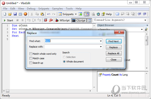Screen dimensions: 151x99
Task: Redo the last undone edit
Action: (54, 14)
